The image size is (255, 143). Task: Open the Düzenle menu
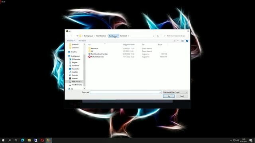click(71, 41)
